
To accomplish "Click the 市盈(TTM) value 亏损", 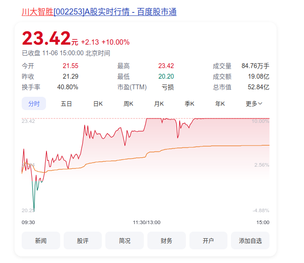I will (168, 87).
